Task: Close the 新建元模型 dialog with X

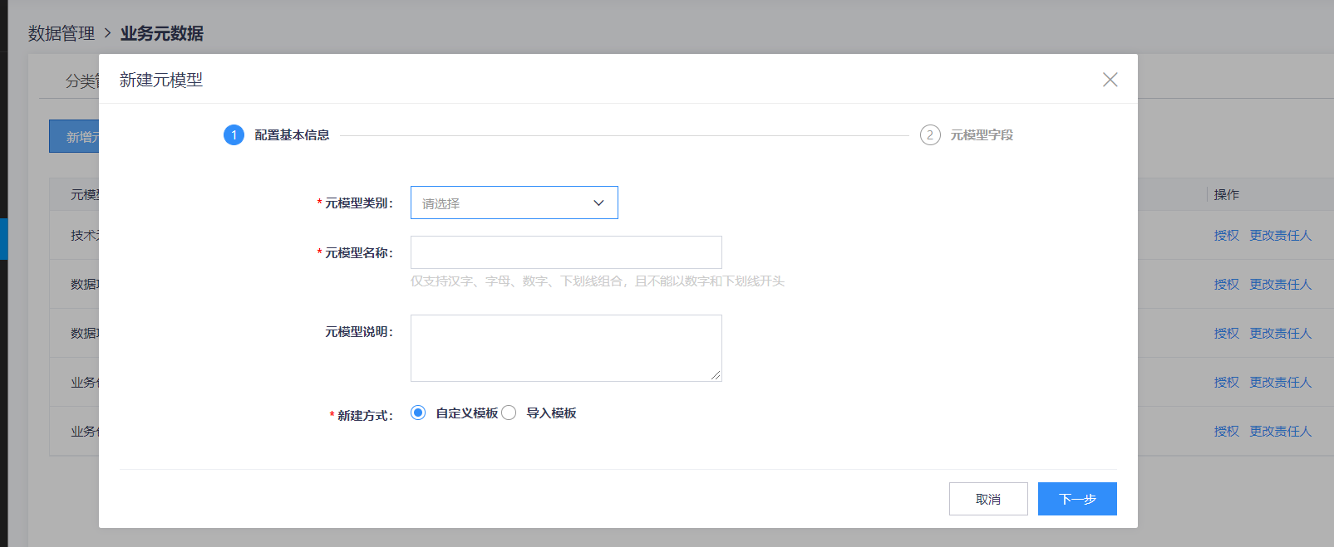Action: 1110,80
